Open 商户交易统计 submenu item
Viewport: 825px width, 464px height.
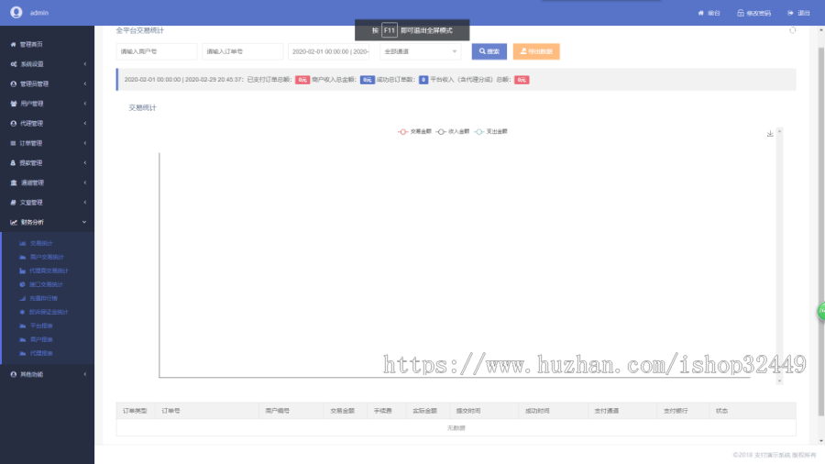click(48, 258)
